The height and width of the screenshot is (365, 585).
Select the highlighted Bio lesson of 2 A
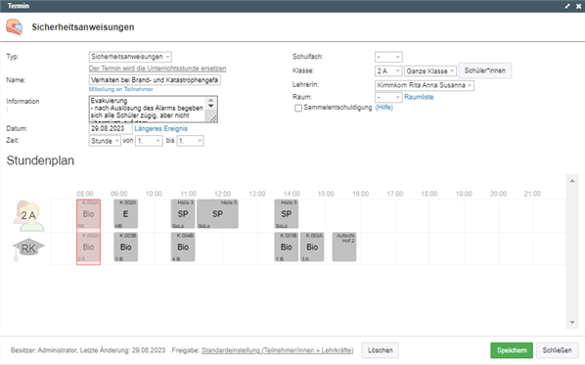tap(88, 214)
